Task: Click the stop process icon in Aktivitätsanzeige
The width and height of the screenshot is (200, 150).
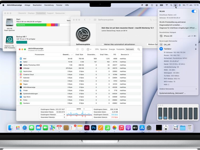Action: pos(77,49)
